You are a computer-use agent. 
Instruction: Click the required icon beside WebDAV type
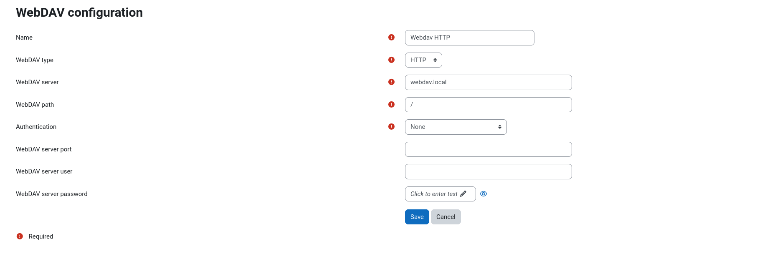click(391, 60)
